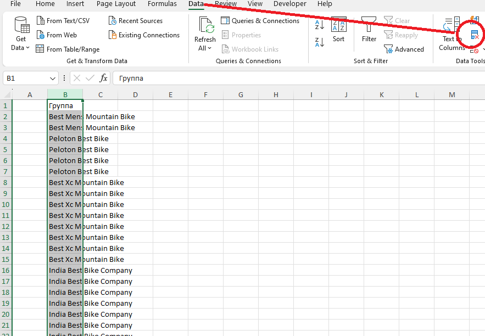Click the greyed Properties button
485x336 pixels.
pyautogui.click(x=241, y=35)
